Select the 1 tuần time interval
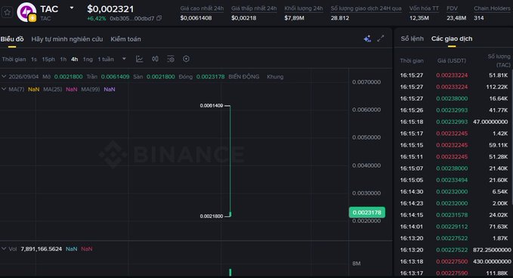 (x=106, y=59)
